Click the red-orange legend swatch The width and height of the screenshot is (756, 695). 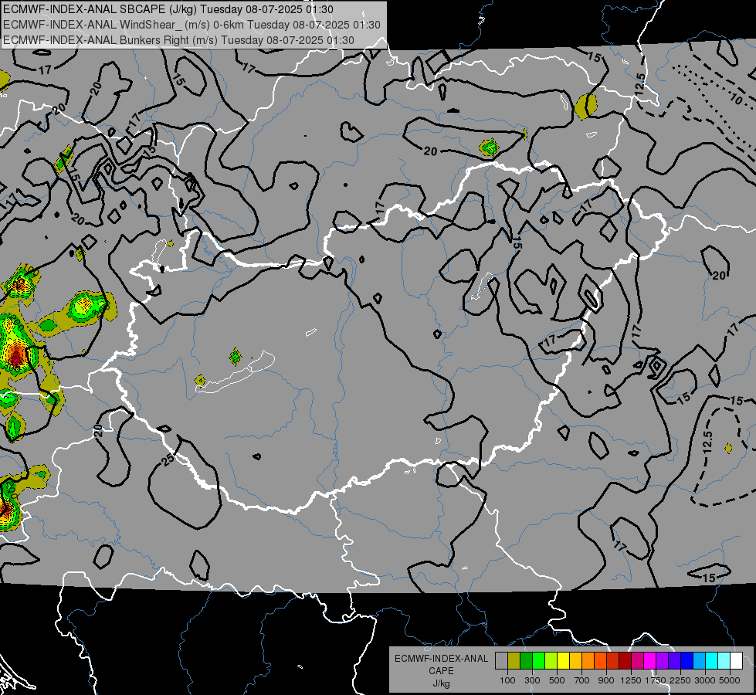click(x=600, y=660)
